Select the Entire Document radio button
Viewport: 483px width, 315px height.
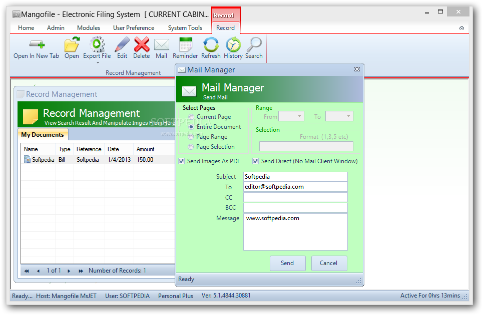[x=191, y=127]
